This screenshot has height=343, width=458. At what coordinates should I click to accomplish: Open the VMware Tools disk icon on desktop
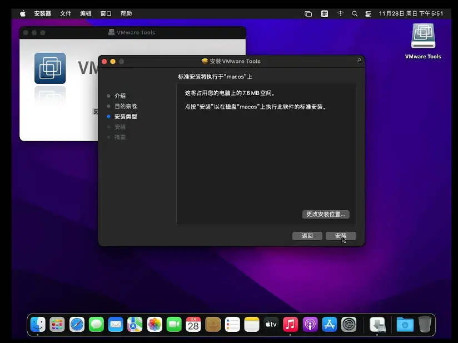coord(423,38)
